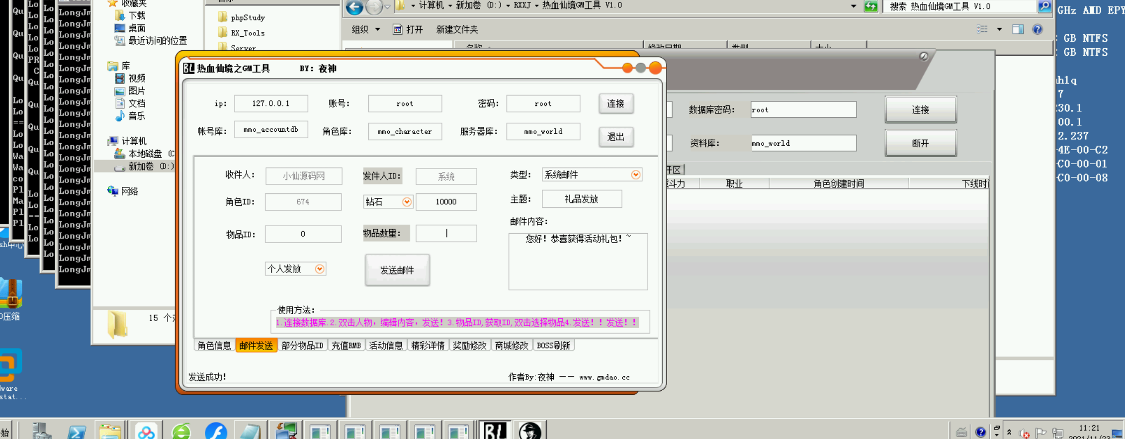Screen dimensions: 1125x439
Task: Open 视频 library in Explorer sidebar
Action: tap(130, 78)
